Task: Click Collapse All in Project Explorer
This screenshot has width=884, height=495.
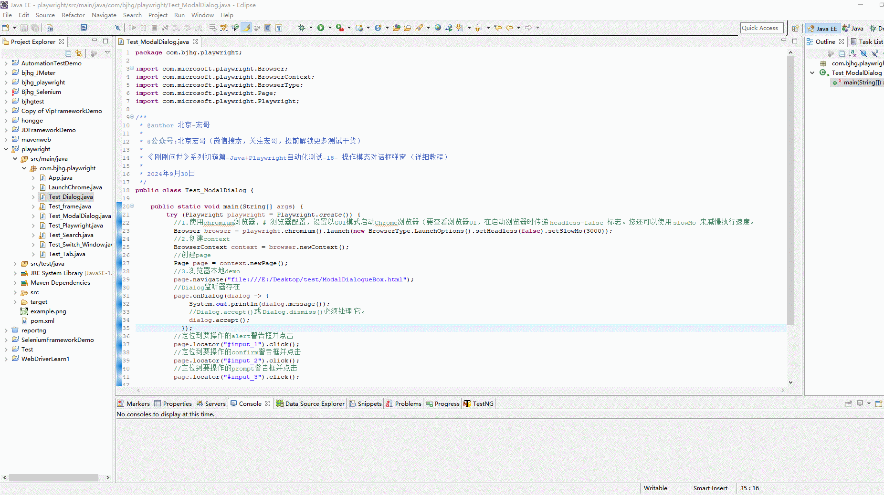Action: click(x=68, y=53)
